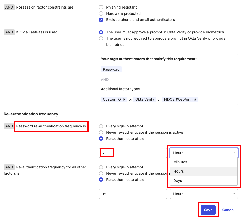Select user not required to approve prompt
Screen dimensions: 243x219
tap(101, 38)
